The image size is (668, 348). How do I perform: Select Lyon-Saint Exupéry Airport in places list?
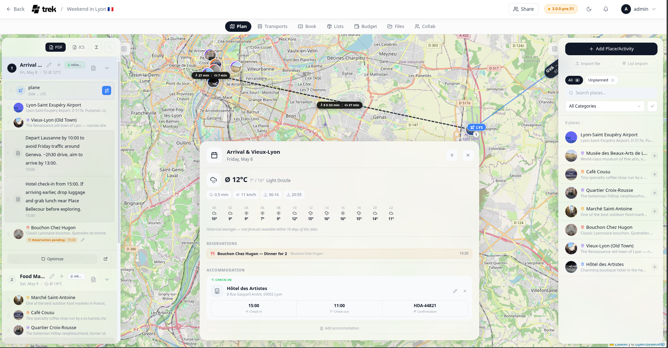pos(611,137)
